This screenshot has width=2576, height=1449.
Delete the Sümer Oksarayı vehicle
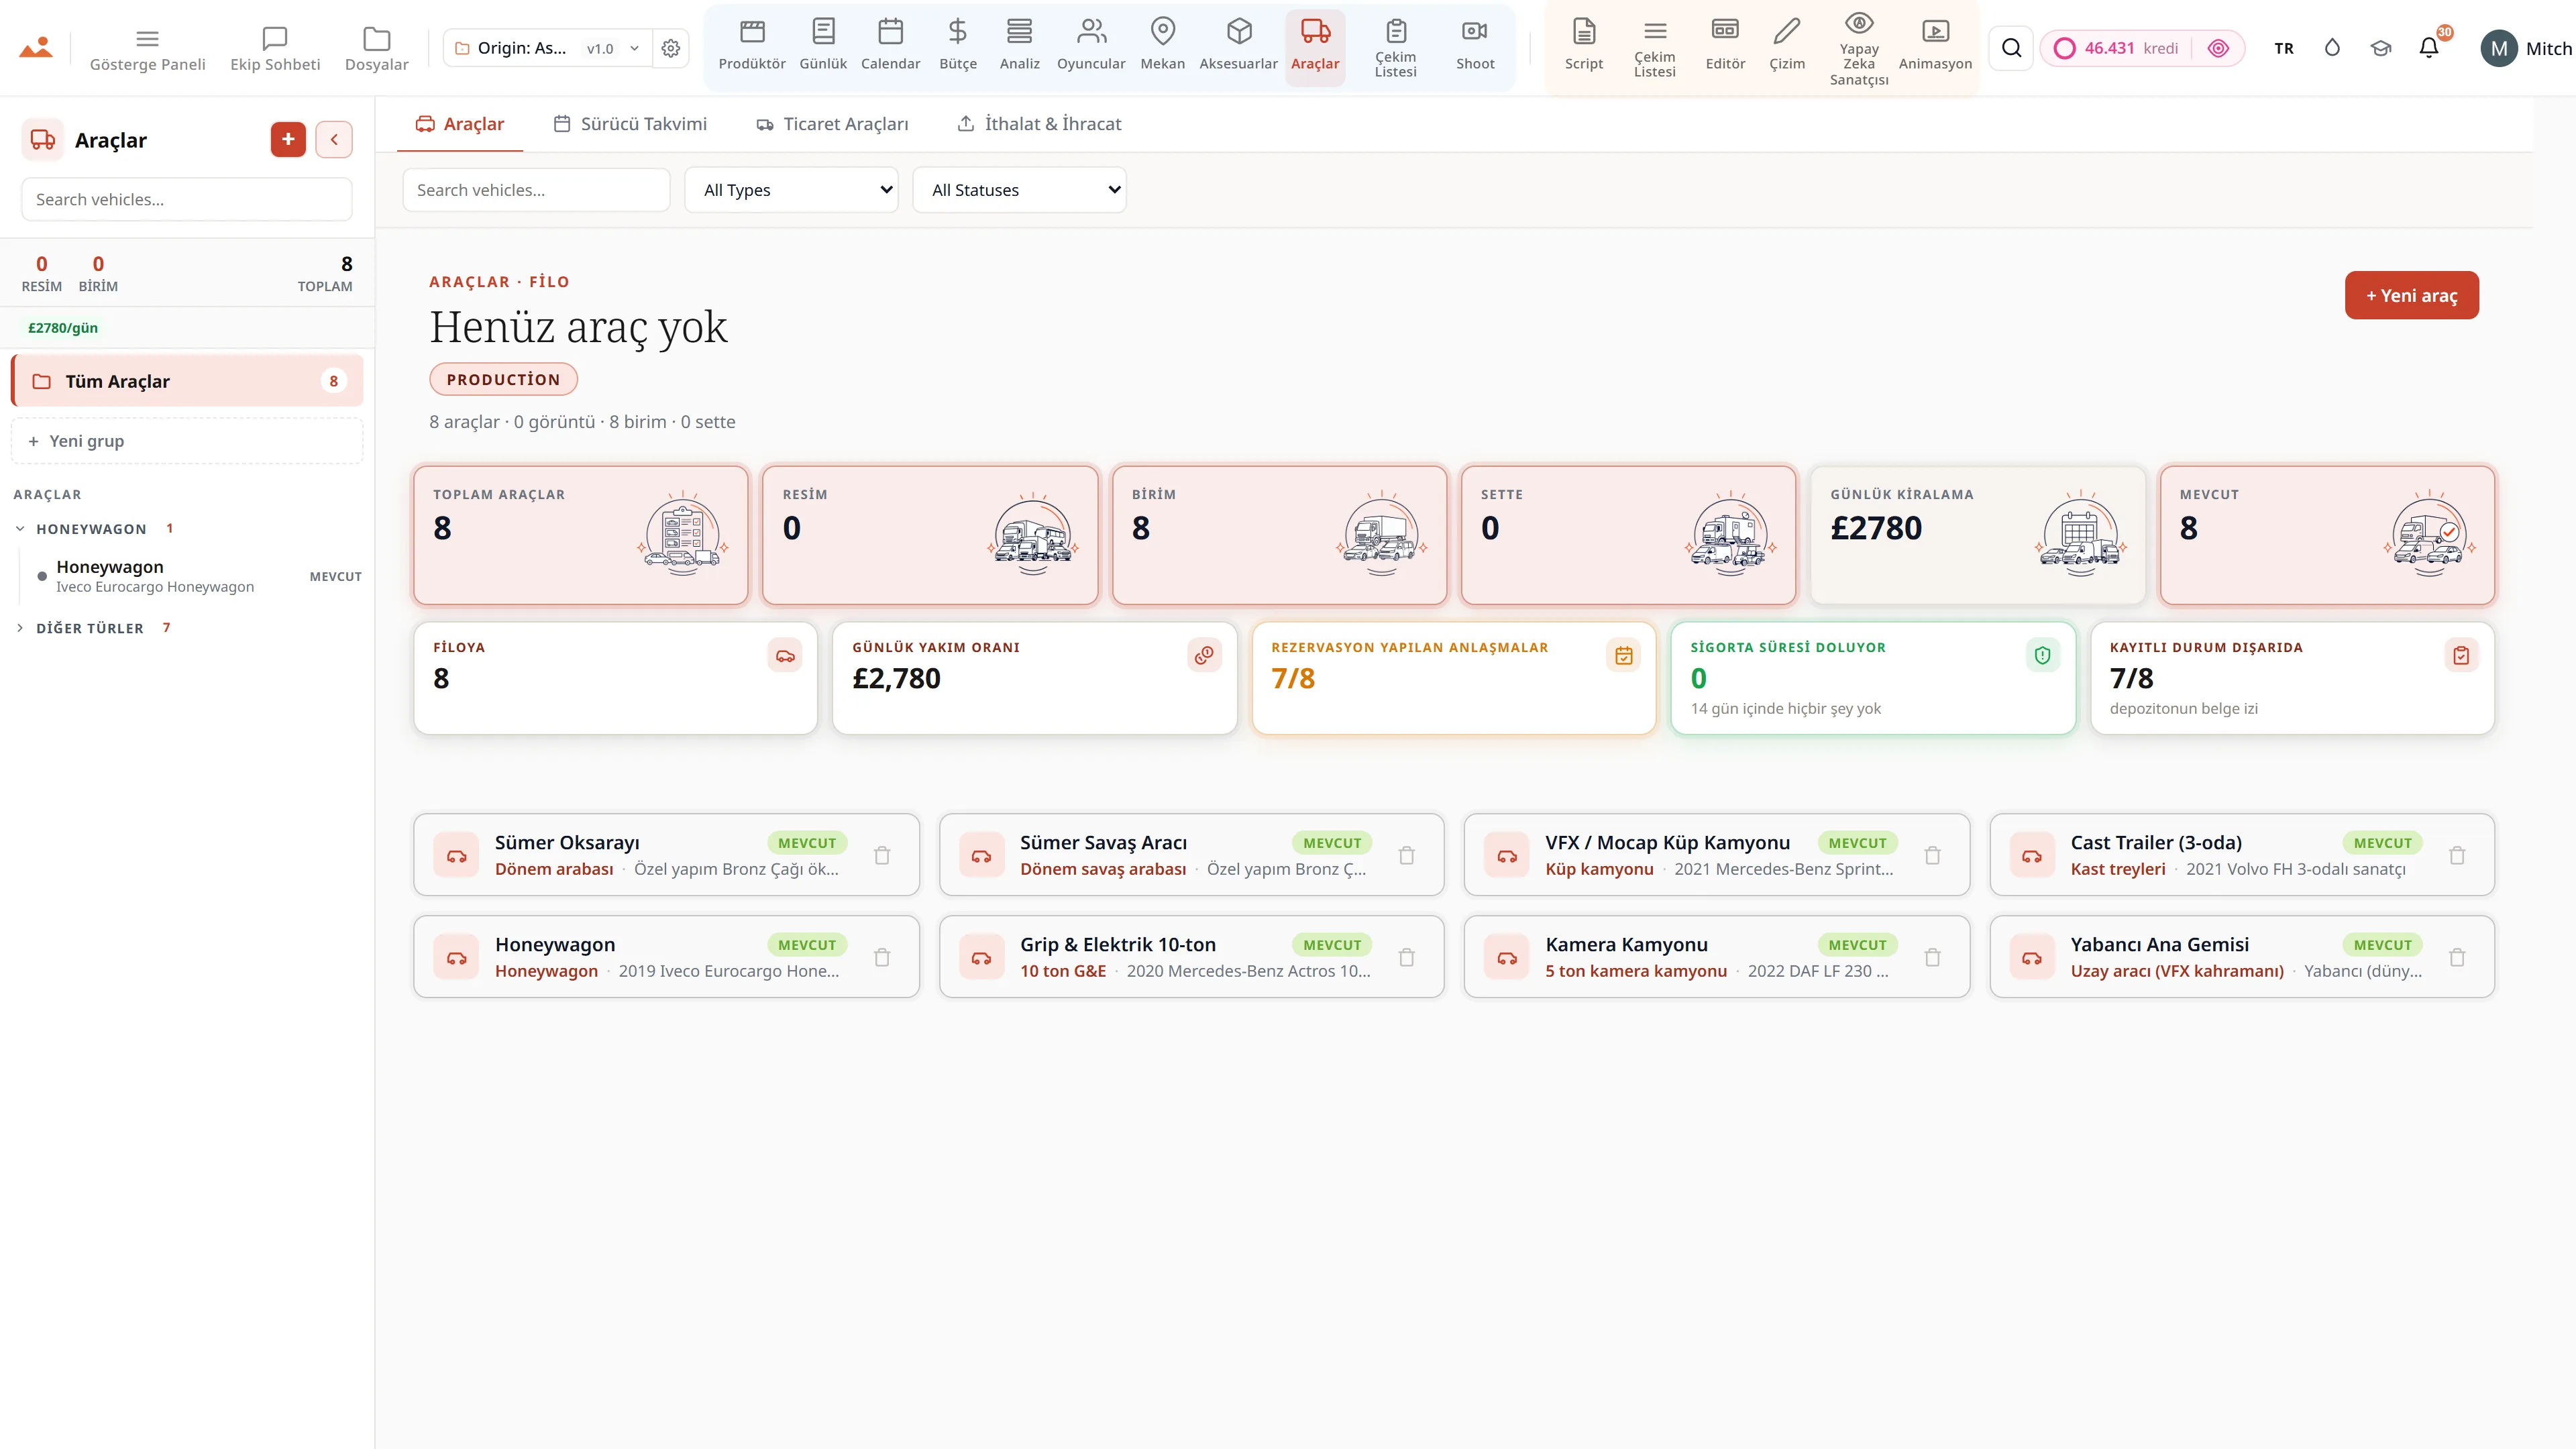tap(882, 855)
